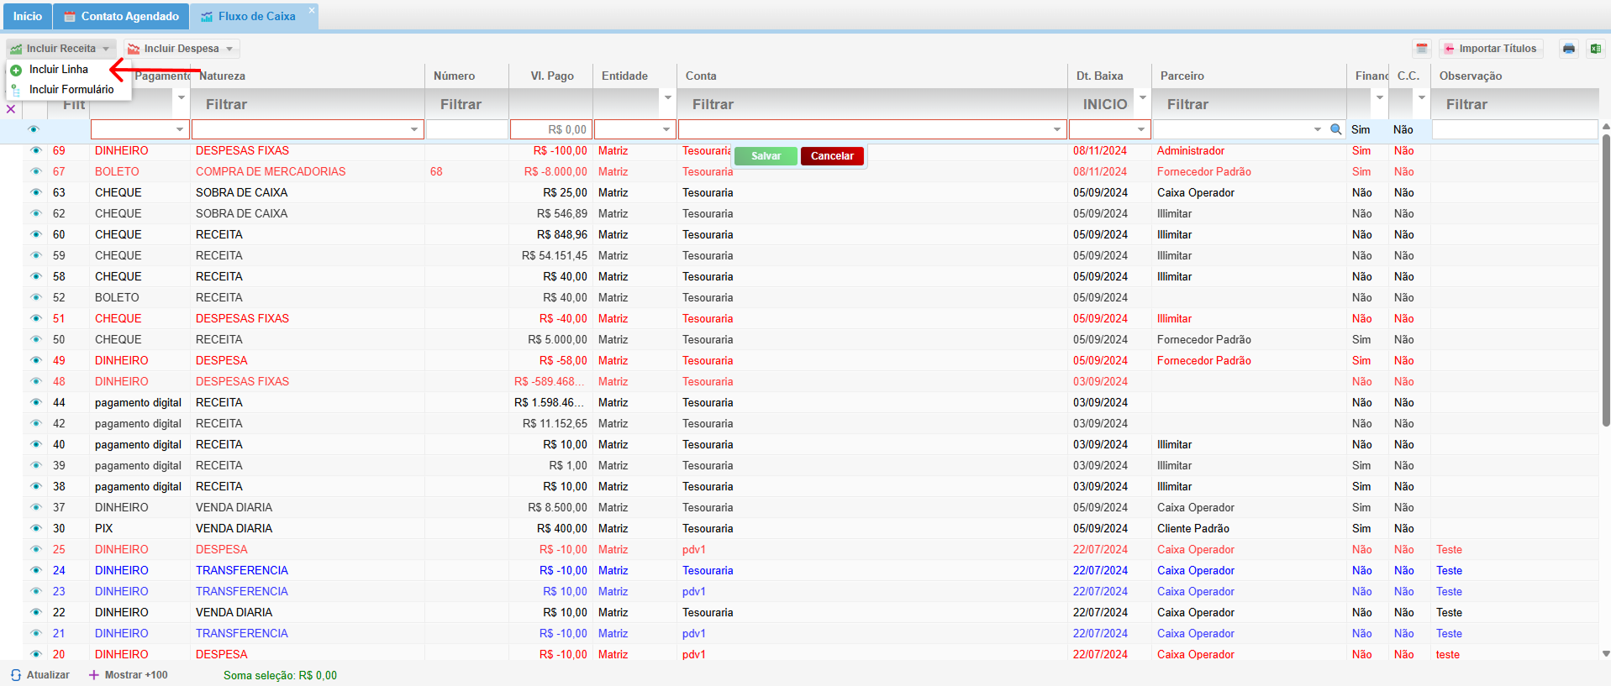The height and width of the screenshot is (686, 1611).
Task: Toggle the eye icon for row 63
Action: click(35, 192)
